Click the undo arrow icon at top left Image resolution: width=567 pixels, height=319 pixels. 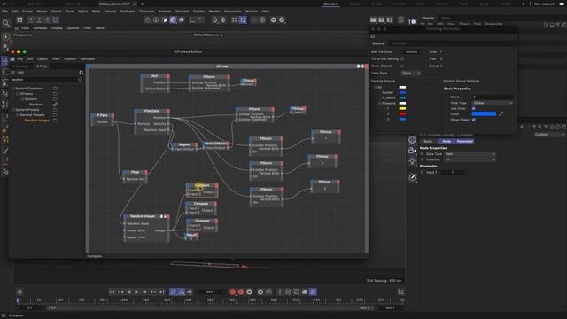pyautogui.click(x=4, y=4)
